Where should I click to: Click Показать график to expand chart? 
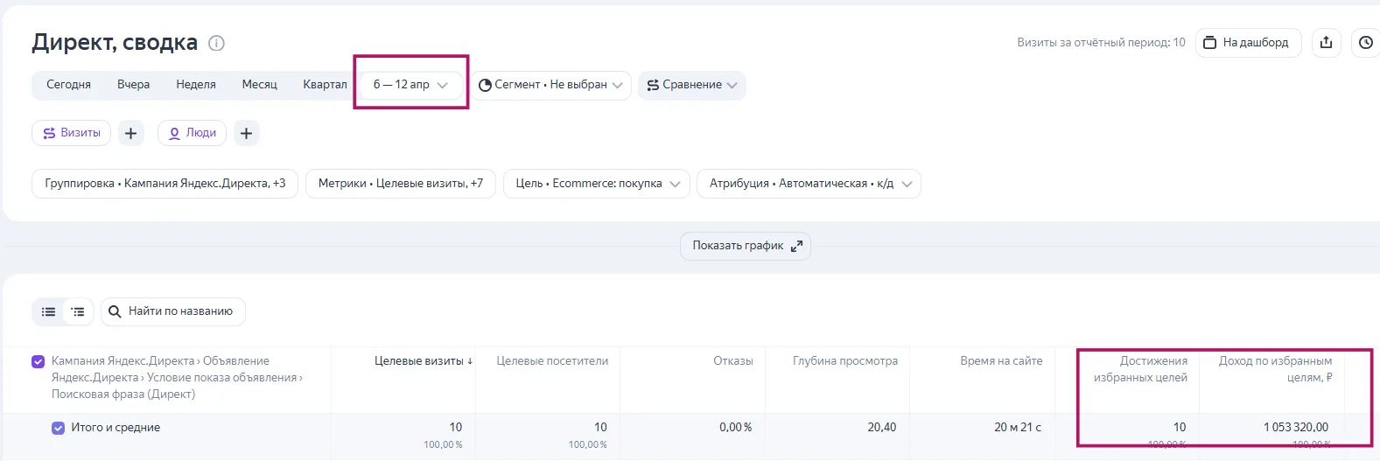(x=746, y=246)
